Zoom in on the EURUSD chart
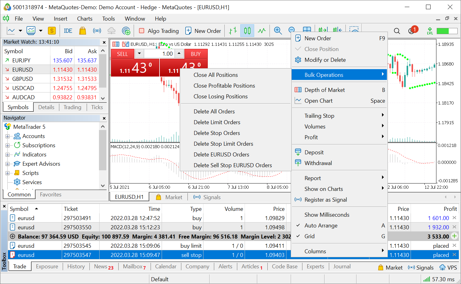461x284 pixels. pos(278,30)
